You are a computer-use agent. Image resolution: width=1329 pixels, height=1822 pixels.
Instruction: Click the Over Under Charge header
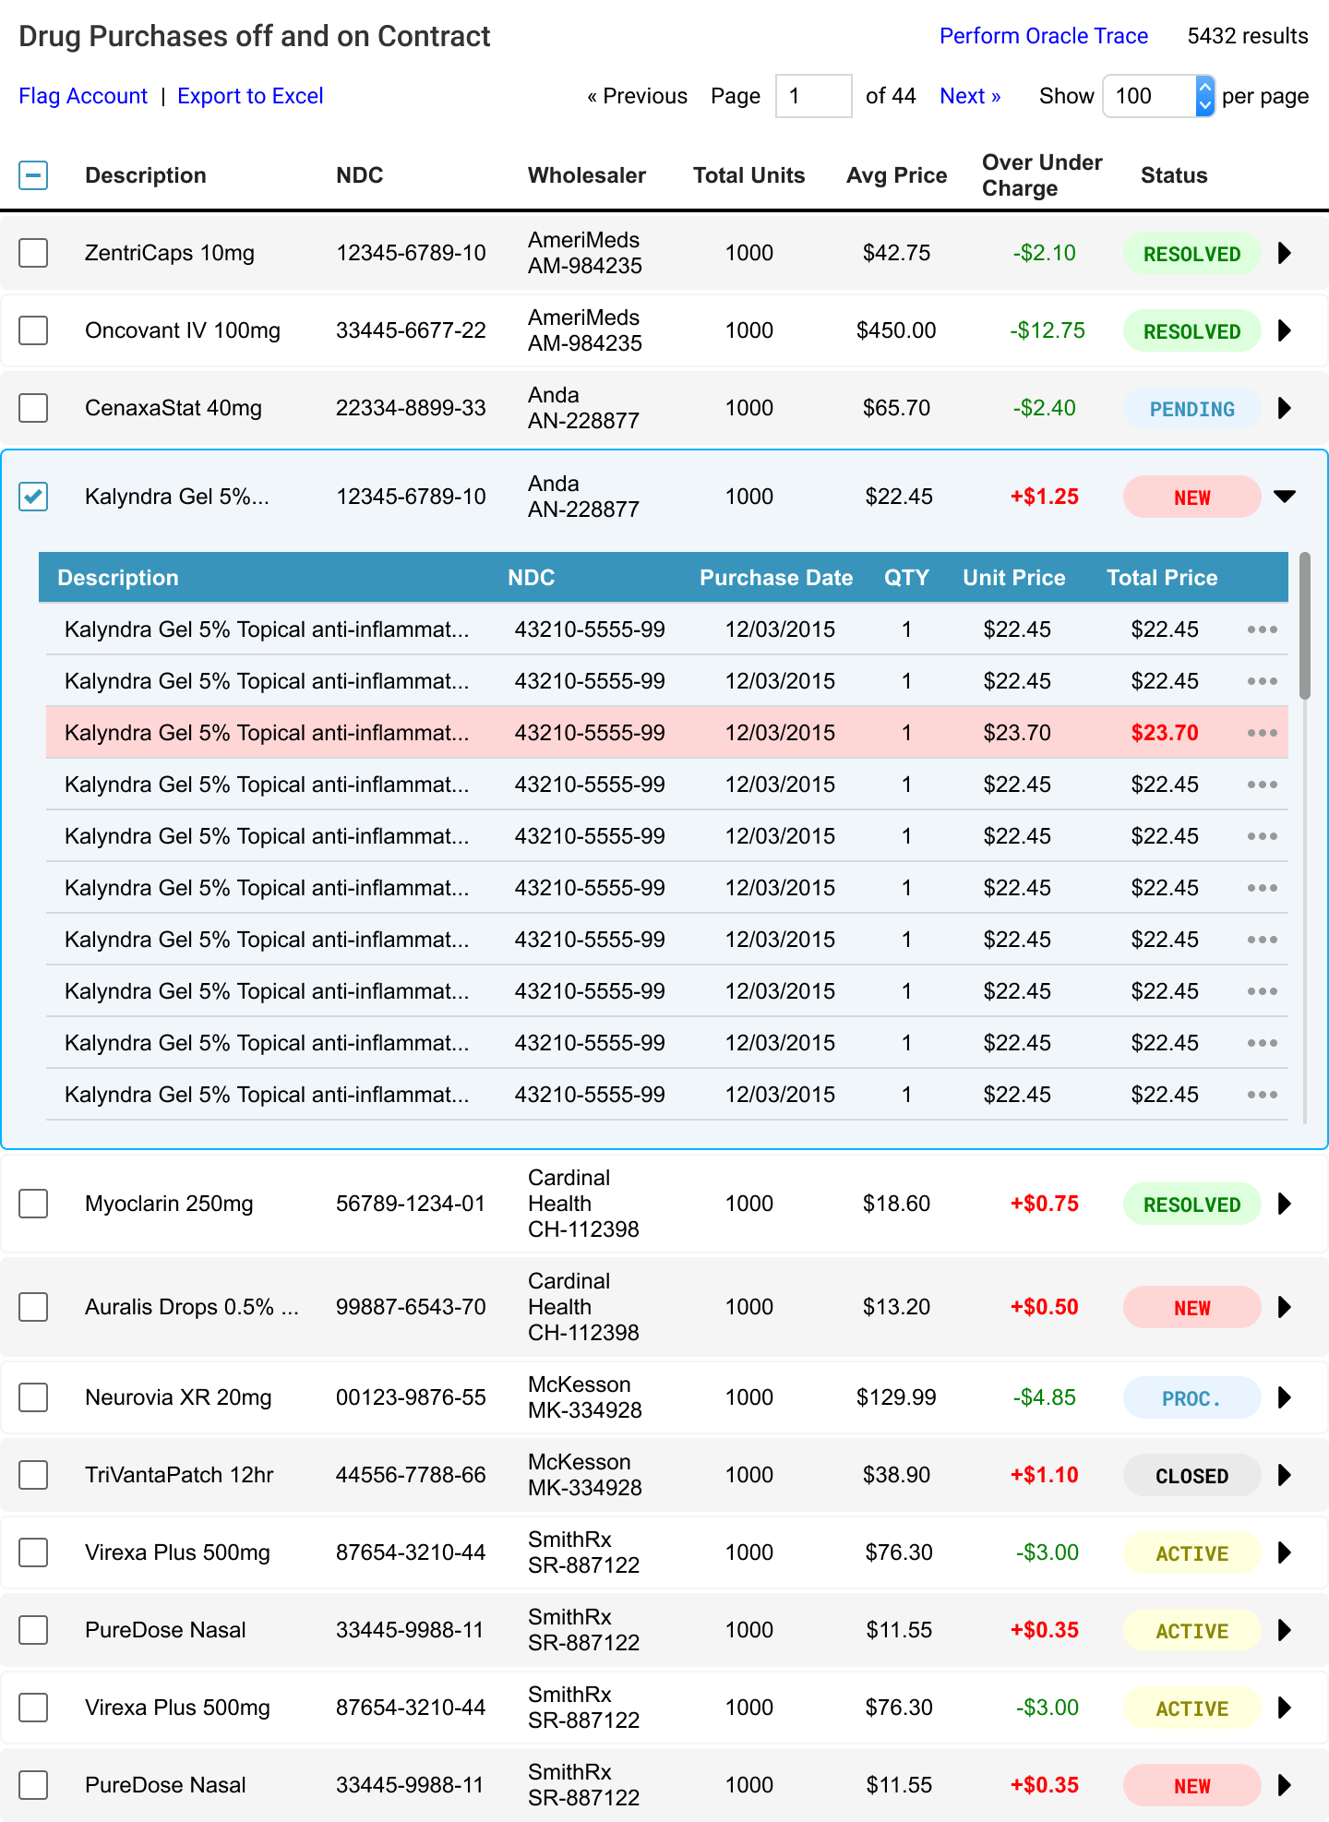pyautogui.click(x=1042, y=175)
